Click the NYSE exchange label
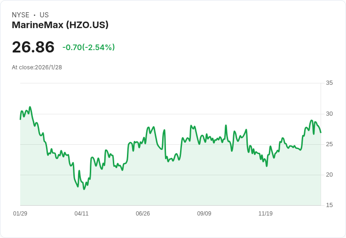Image resolution: width=346 pixels, height=238 pixels. click(x=21, y=15)
